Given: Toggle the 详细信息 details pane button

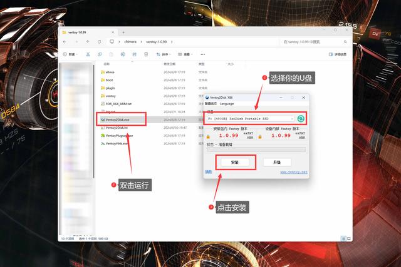Looking at the screenshot, I should point(338,54).
